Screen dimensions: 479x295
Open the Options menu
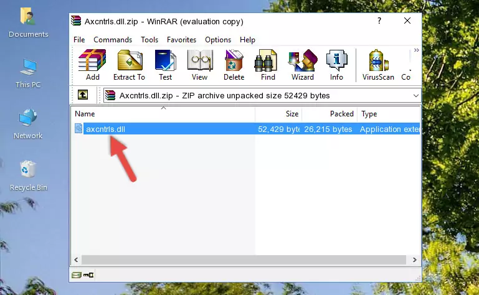click(x=218, y=40)
